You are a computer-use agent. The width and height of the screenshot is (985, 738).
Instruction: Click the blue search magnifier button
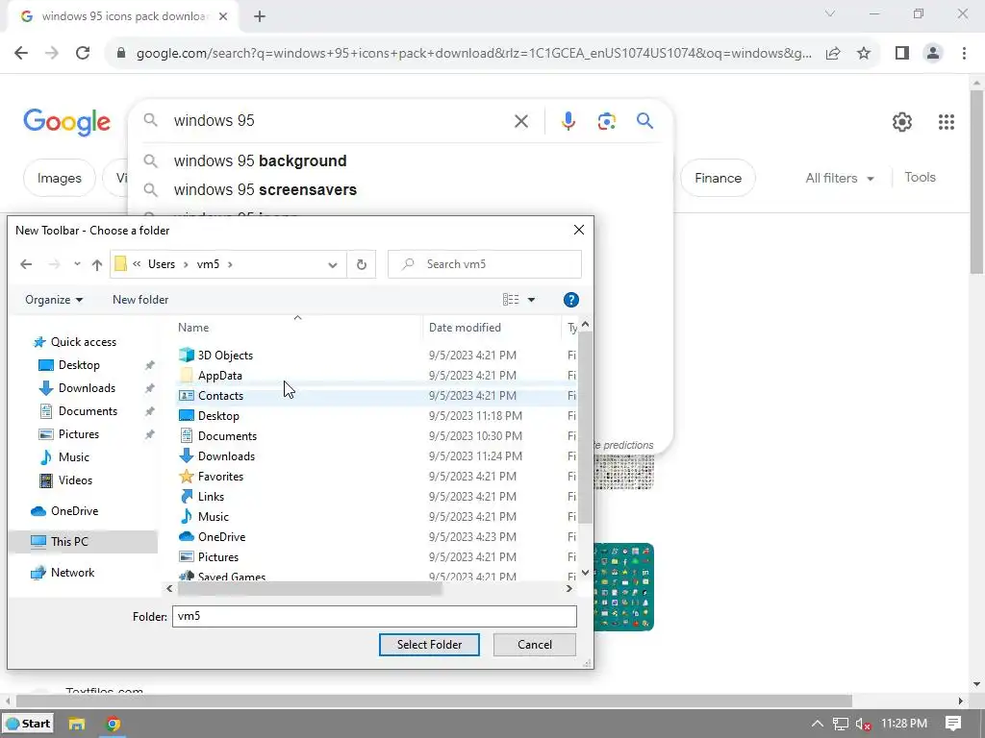click(x=644, y=120)
